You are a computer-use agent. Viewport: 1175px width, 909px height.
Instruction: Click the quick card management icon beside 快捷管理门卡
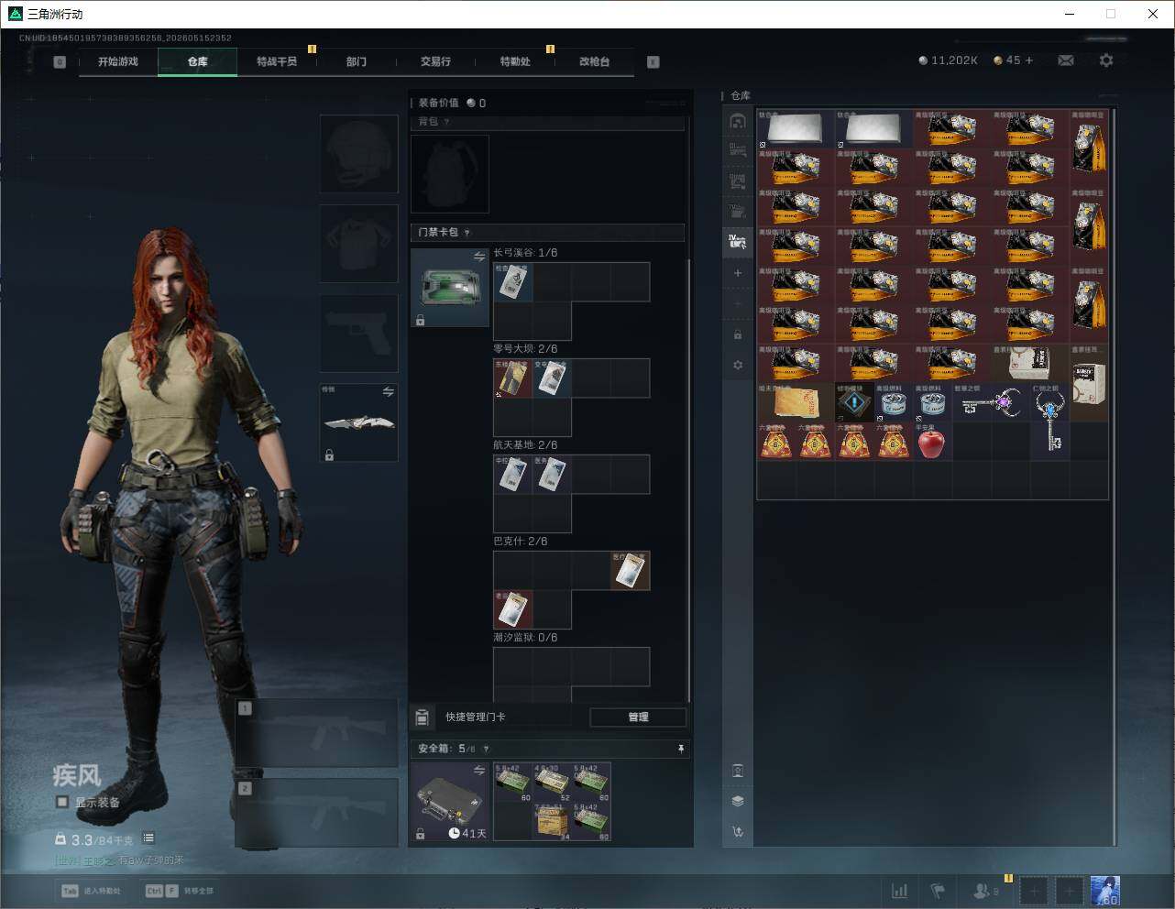(x=423, y=717)
